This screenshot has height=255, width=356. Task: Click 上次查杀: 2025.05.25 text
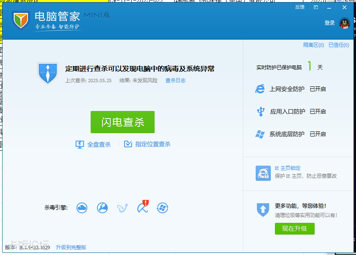88,81
